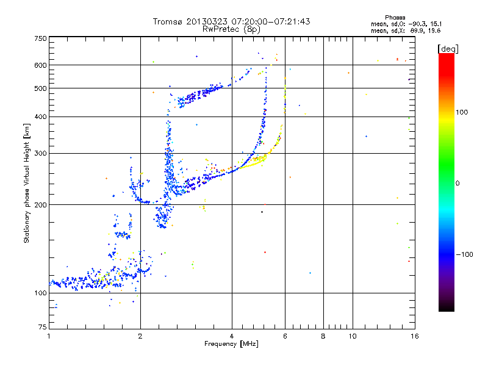
Task: Click the 10 MHz x-axis tick label
Action: [353, 336]
